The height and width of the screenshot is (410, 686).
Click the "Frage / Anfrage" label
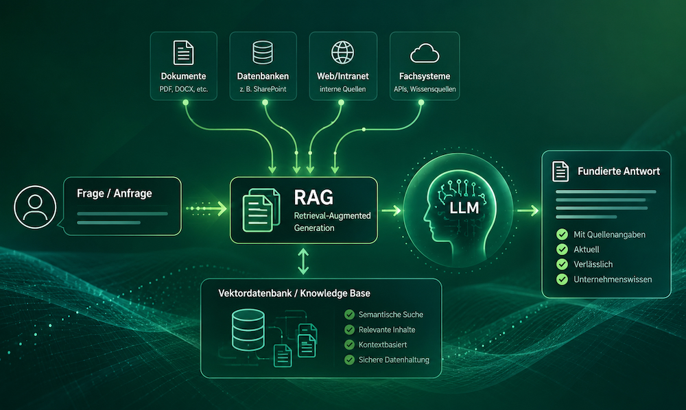pos(115,193)
